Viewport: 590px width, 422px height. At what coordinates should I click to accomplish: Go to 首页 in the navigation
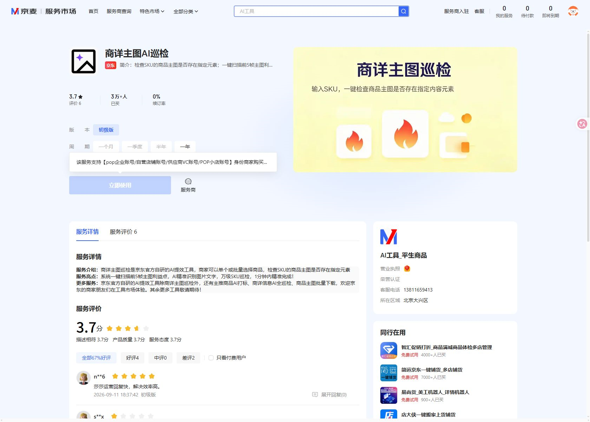click(x=93, y=11)
